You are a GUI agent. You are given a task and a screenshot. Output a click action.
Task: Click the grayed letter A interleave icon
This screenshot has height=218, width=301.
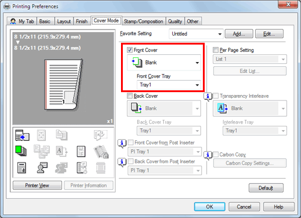pos(61,151)
